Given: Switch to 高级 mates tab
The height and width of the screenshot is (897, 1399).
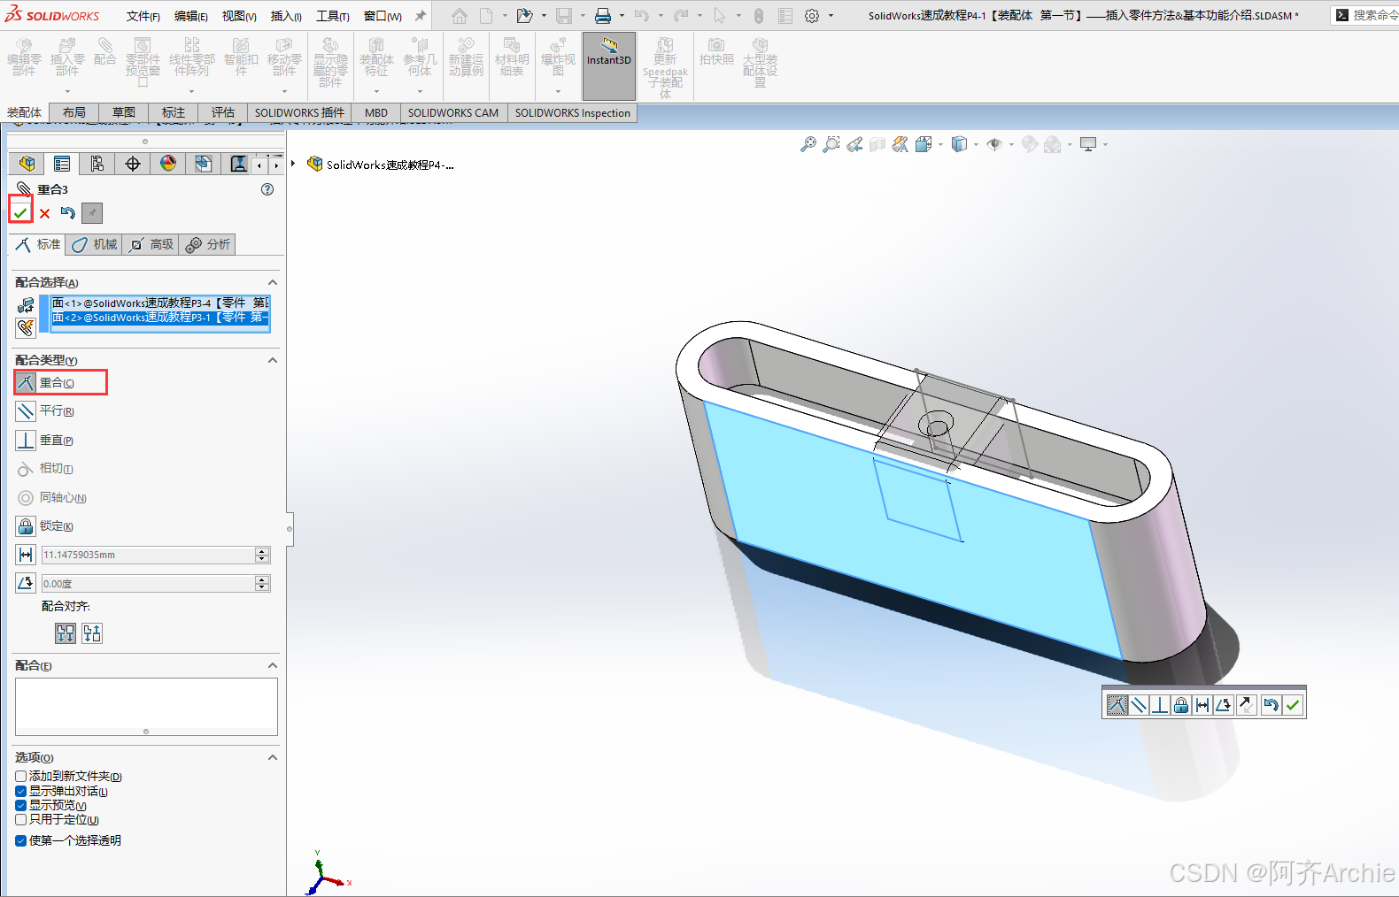Looking at the screenshot, I should pyautogui.click(x=151, y=244).
